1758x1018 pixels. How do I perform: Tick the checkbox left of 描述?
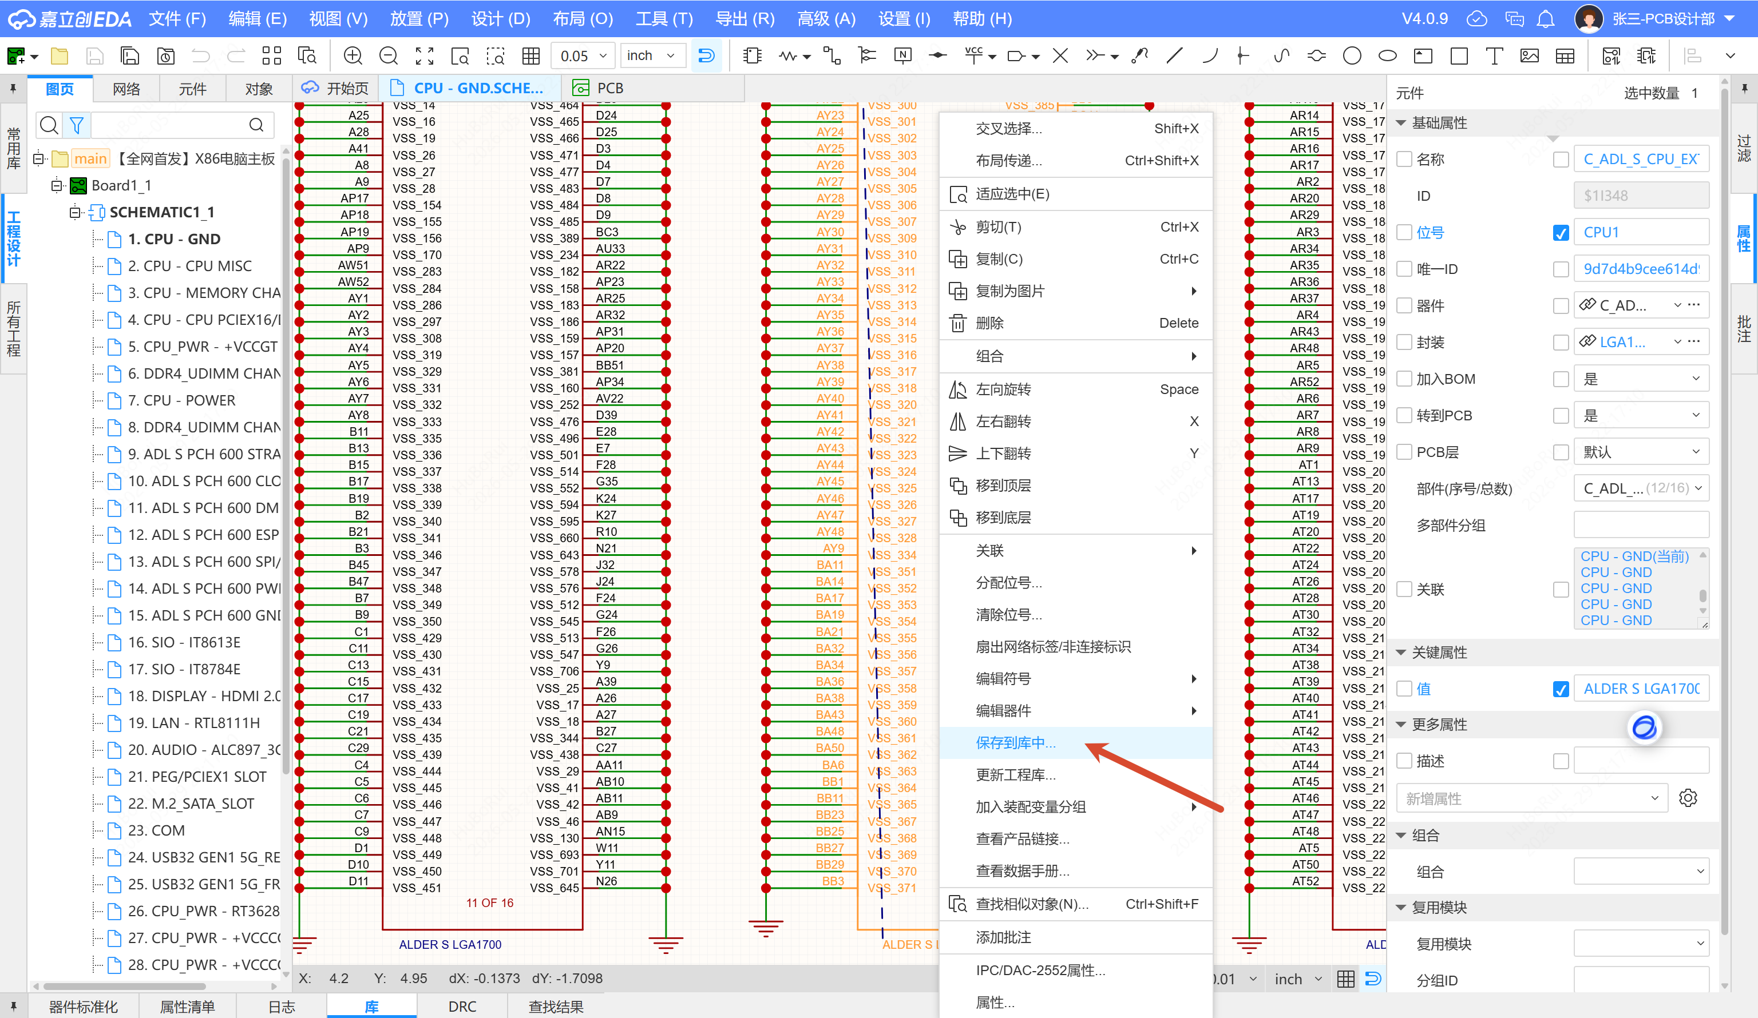tap(1404, 761)
